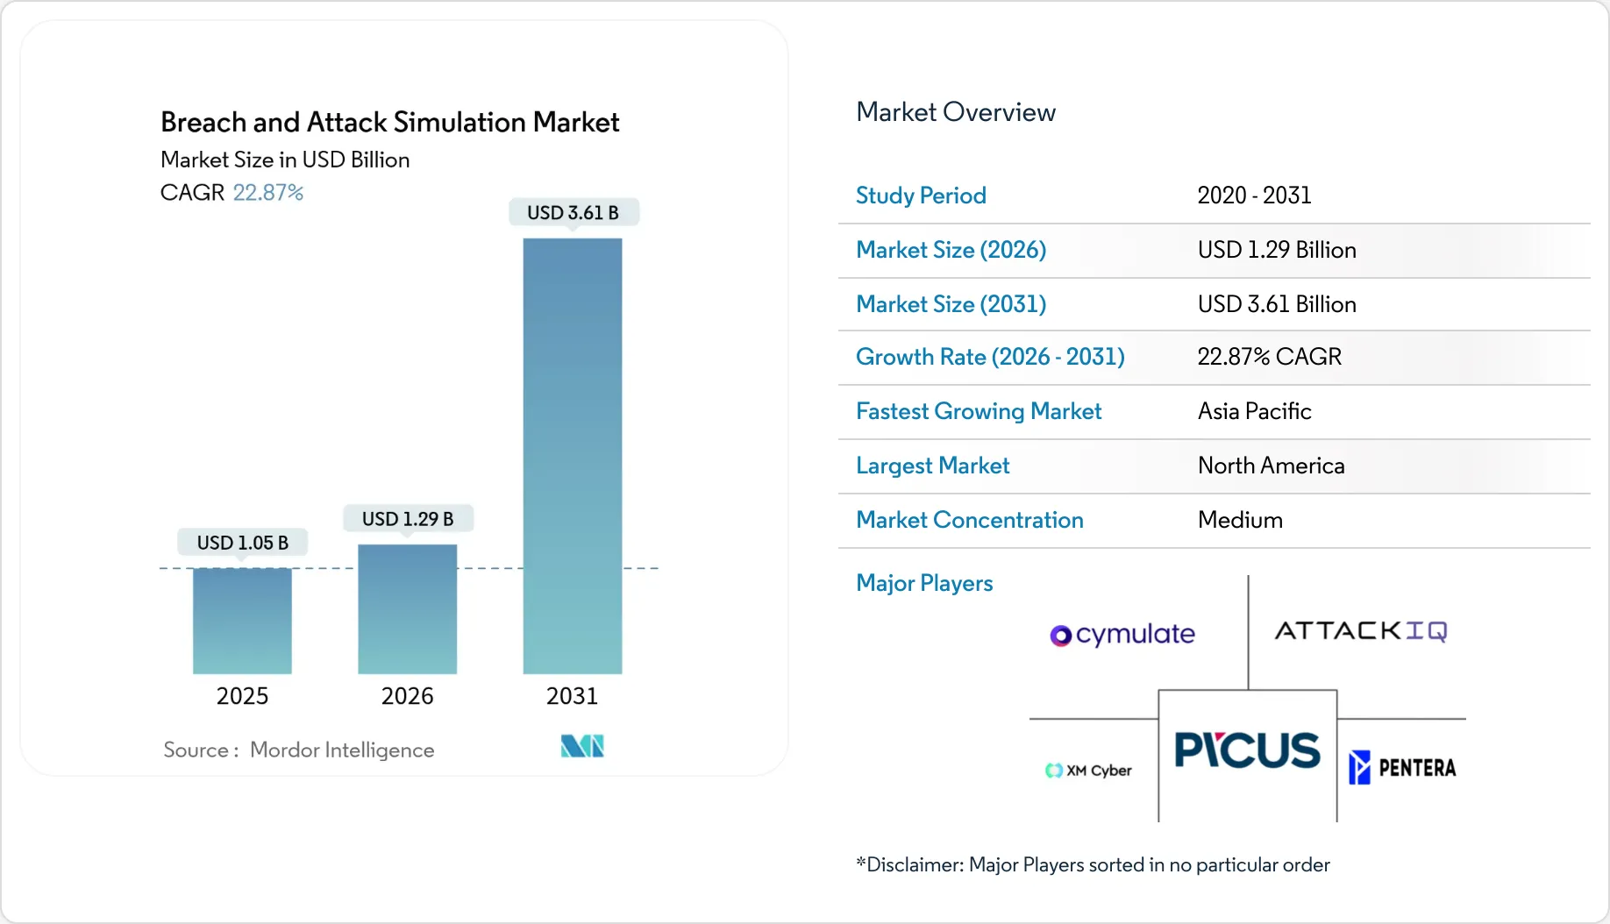Screen dimensions: 1610x924
Task: Click the Market Concentration label
Action: (x=969, y=520)
